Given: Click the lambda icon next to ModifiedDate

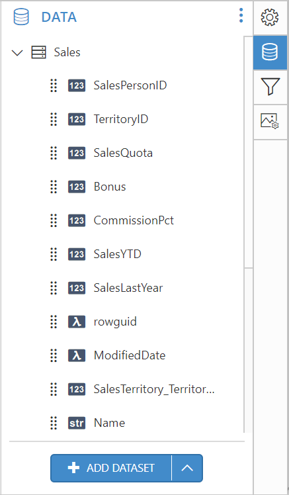Looking at the screenshot, I should (x=77, y=356).
